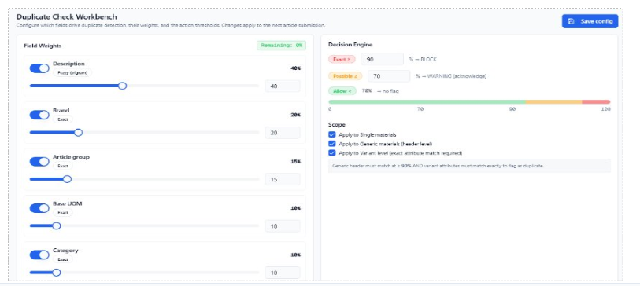Viewport: 640px width, 286px height.
Task: Click the Exact badge under Base UOM
Action: click(x=63, y=213)
